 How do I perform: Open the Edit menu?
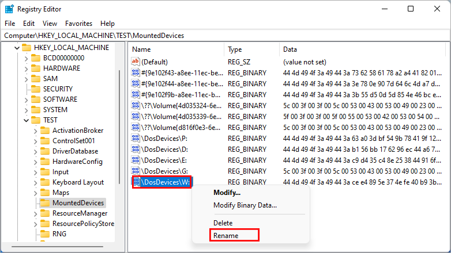[x=29, y=24]
